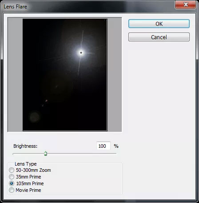Close the Lens Flare window
The image size is (199, 203).
click(x=186, y=5)
